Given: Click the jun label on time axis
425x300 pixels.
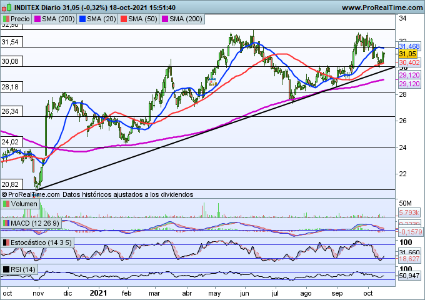Looking at the screenshot, I should pyautogui.click(x=244, y=293).
